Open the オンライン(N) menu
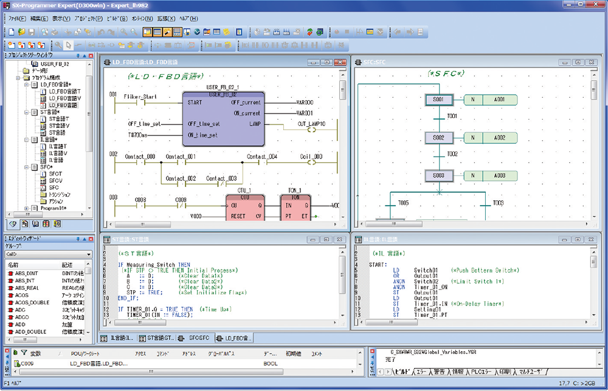Viewport: 608px width, 391px height. (x=142, y=19)
